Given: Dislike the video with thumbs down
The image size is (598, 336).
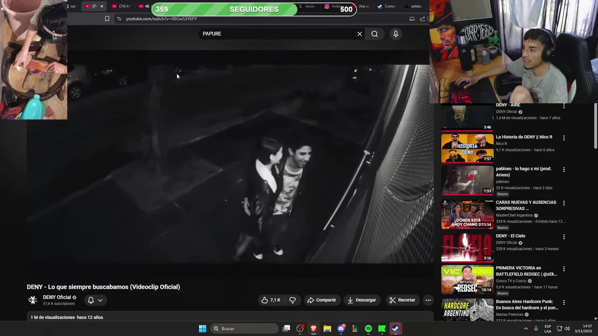Looking at the screenshot, I should pos(292,300).
